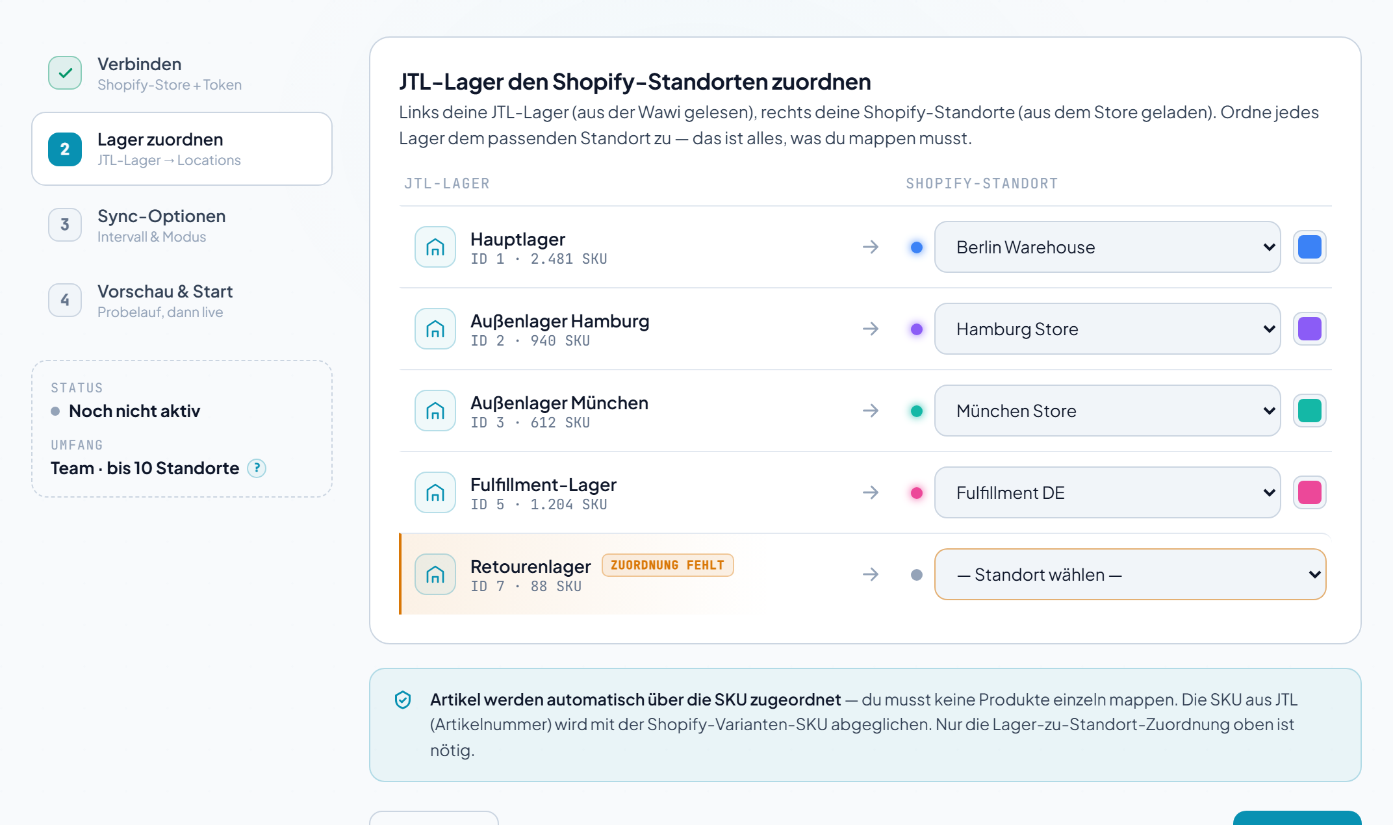Click the Shopify-Store + Token subtitle

point(170,85)
